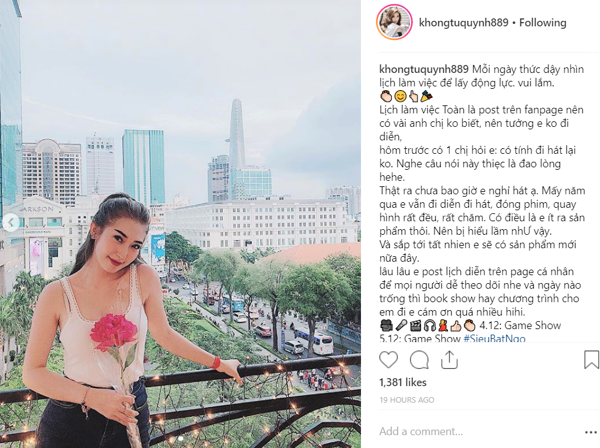This screenshot has width=600, height=448.
Task: View the 1,381 likes list
Action: (x=403, y=382)
